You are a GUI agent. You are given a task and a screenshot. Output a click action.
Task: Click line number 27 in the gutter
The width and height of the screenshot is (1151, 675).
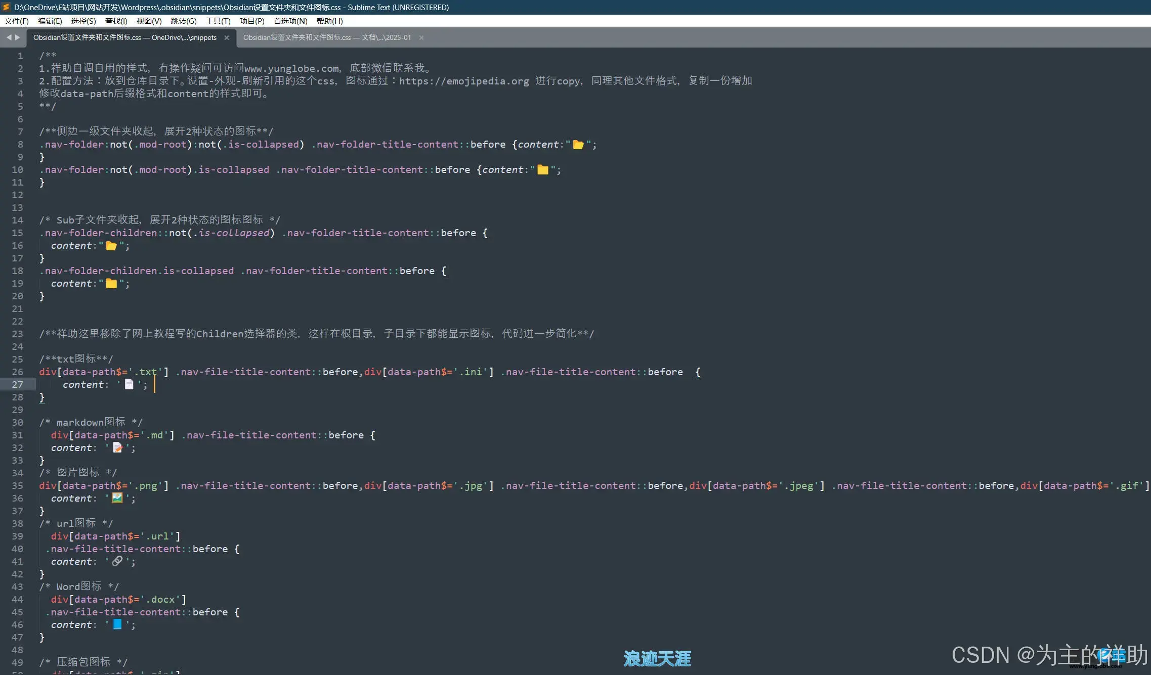18,385
